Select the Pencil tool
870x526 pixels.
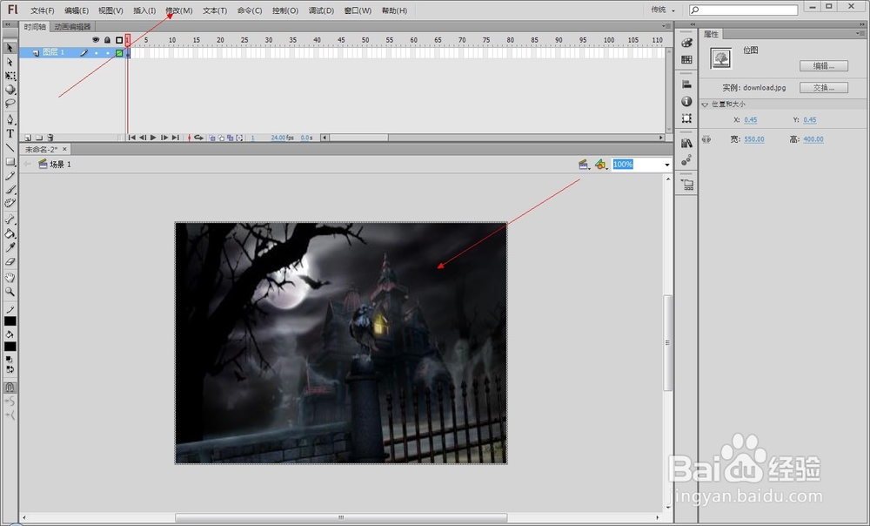click(10, 176)
